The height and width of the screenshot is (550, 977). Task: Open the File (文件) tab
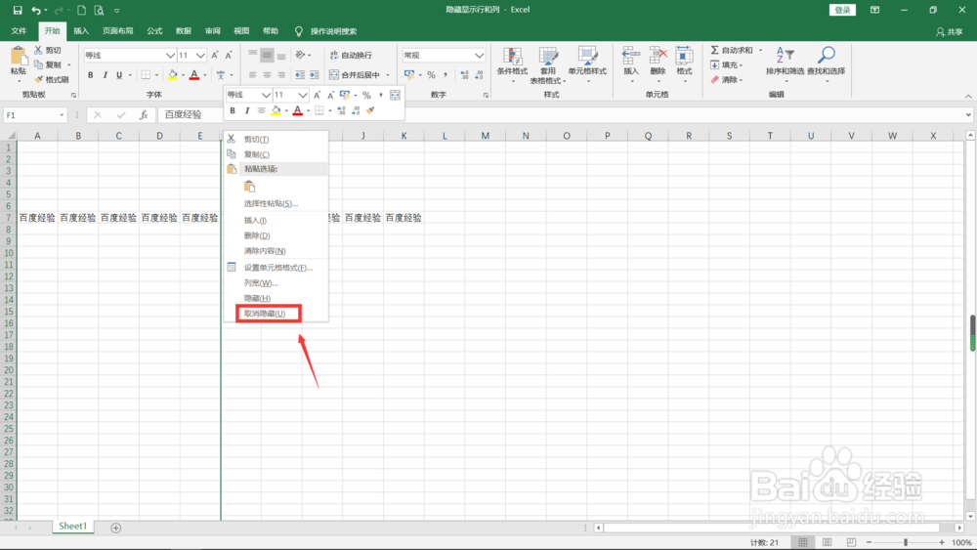pyautogui.click(x=19, y=31)
